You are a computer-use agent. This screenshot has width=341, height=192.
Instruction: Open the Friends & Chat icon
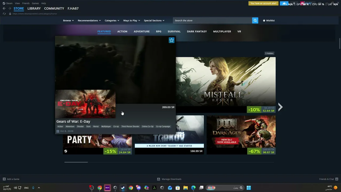(x=337, y=179)
